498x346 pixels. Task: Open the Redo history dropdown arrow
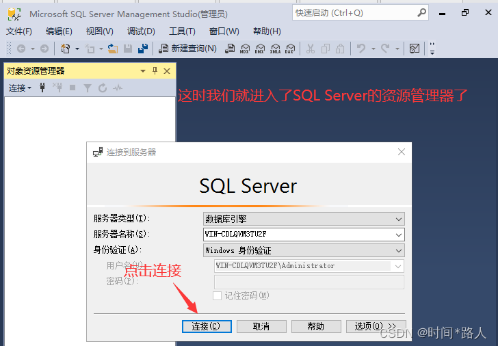(x=397, y=49)
